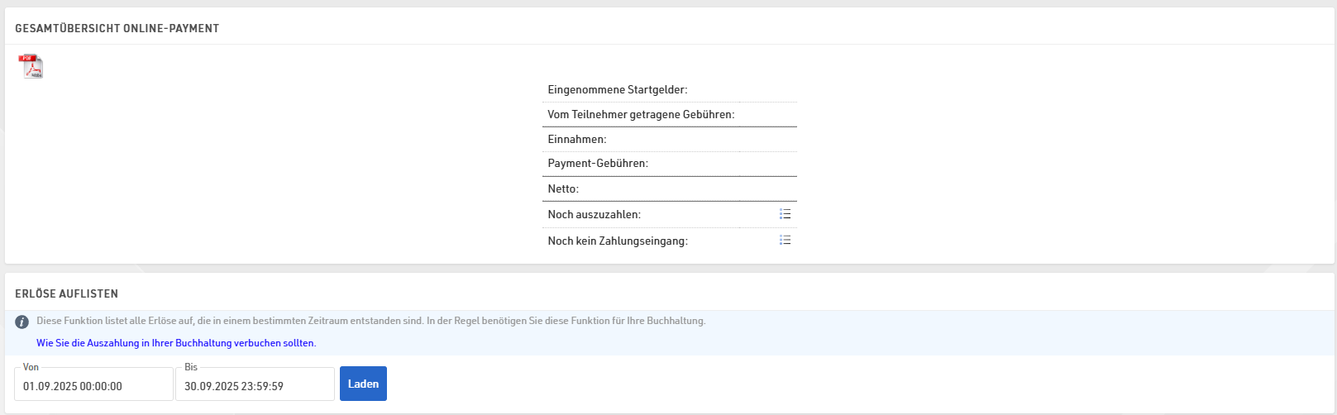
Task: Select the Payment-Gebühren row
Action: coord(597,163)
